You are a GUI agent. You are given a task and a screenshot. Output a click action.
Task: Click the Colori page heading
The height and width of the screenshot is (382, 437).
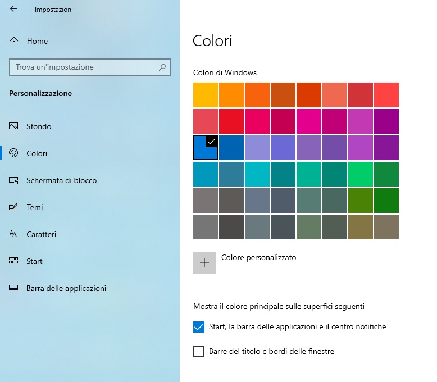pos(212,41)
